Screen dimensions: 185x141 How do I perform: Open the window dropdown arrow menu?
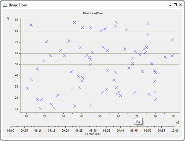170,5
